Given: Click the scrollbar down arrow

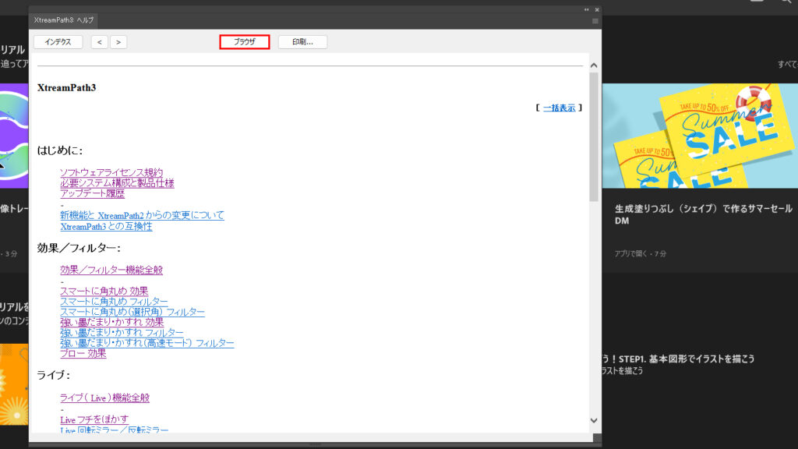Looking at the screenshot, I should 594,420.
